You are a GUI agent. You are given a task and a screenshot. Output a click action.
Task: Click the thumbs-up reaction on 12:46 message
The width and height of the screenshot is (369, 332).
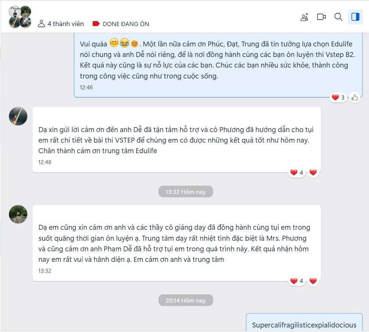tap(354, 97)
